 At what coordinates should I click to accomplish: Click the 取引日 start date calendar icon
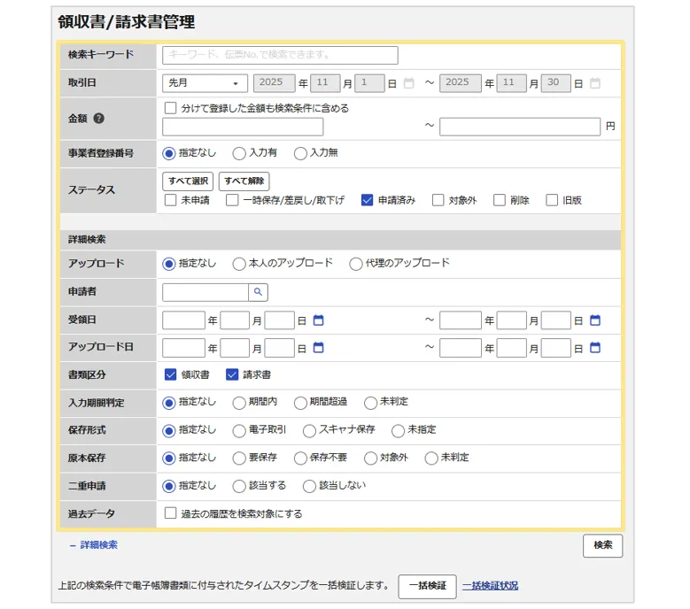(408, 83)
